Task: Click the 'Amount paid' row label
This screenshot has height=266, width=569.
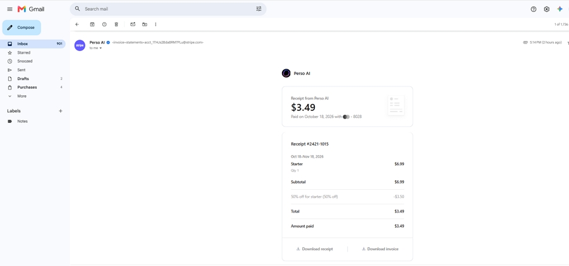Action: (x=302, y=226)
